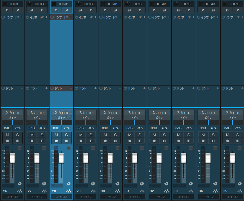This screenshot has width=244, height=201.
Task: Click <C> pan value on channel 32
Action: (164, 128)
